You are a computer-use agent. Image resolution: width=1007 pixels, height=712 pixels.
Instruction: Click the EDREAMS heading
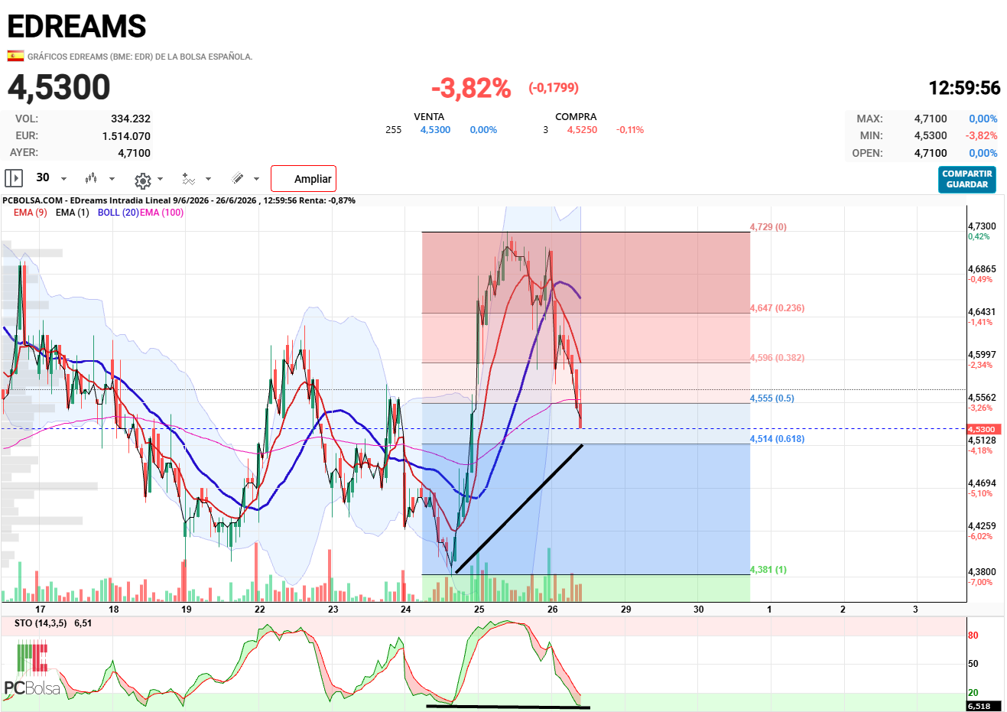[x=76, y=27]
